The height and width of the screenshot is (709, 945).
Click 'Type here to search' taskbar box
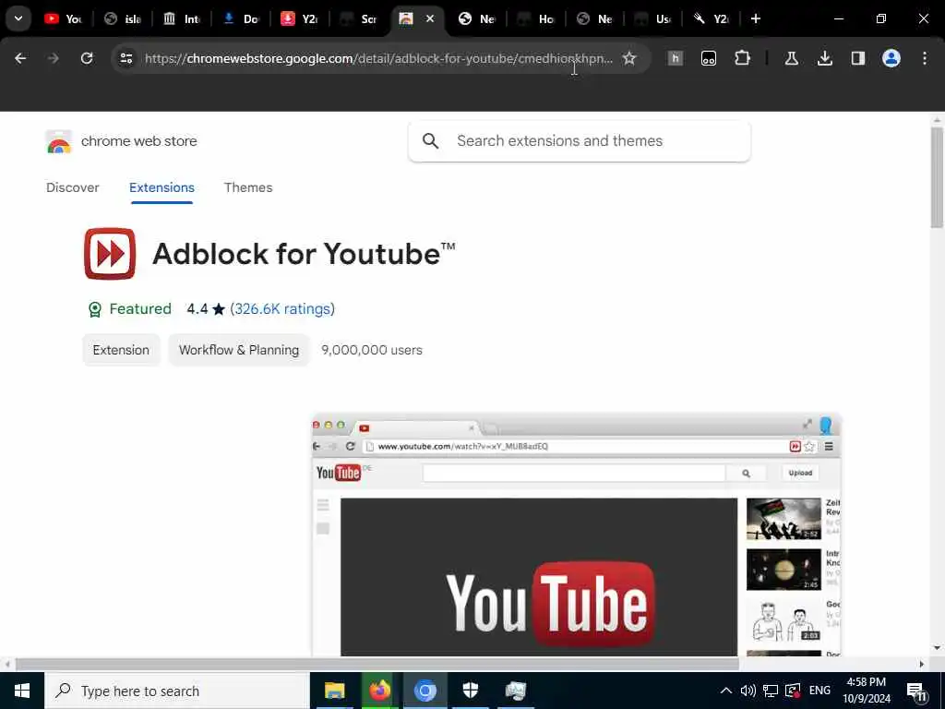(x=176, y=691)
